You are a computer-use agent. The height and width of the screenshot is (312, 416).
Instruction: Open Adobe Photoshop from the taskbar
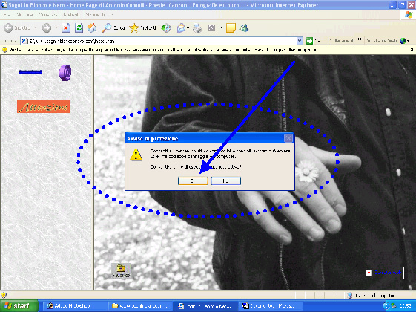[73, 306]
